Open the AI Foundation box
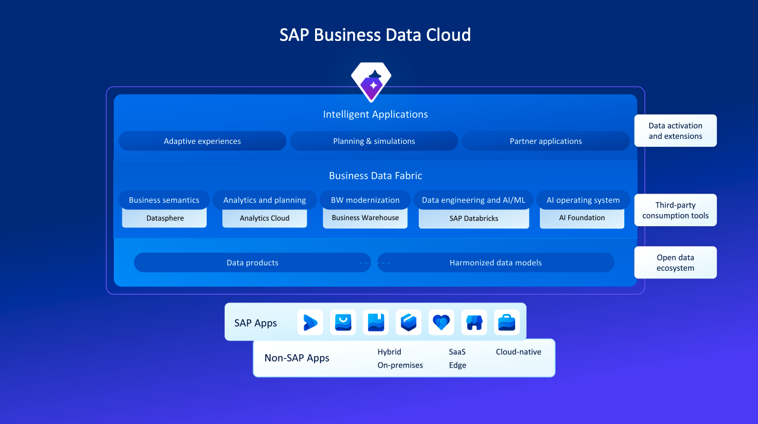 click(582, 218)
